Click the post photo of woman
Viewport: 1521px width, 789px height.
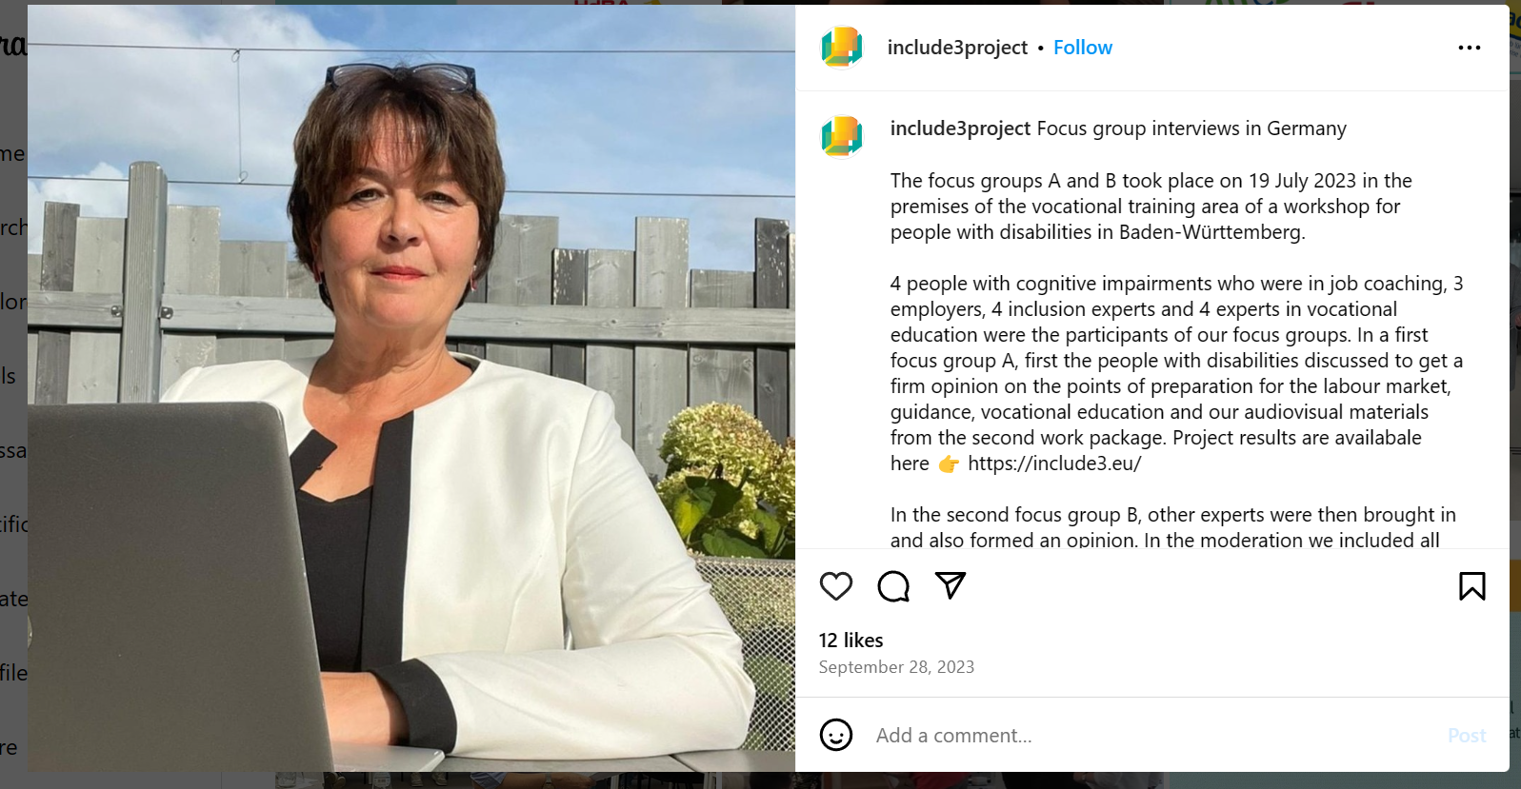point(411,388)
